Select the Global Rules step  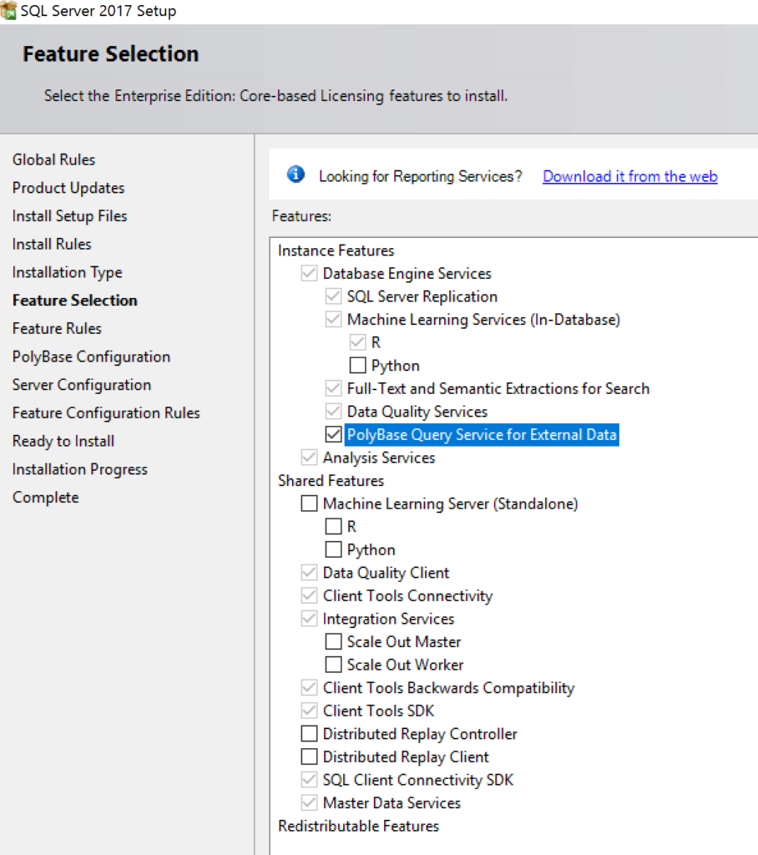pos(54,159)
